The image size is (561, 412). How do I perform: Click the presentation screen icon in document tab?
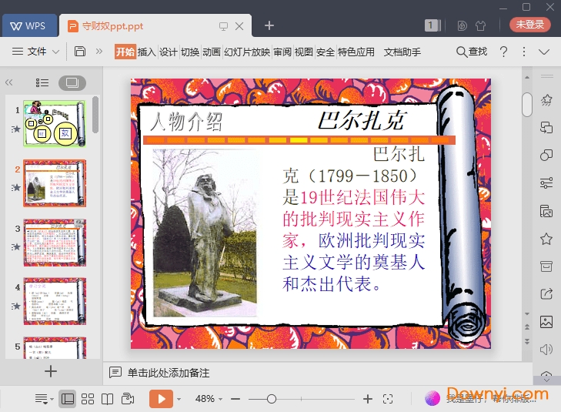pos(223,26)
